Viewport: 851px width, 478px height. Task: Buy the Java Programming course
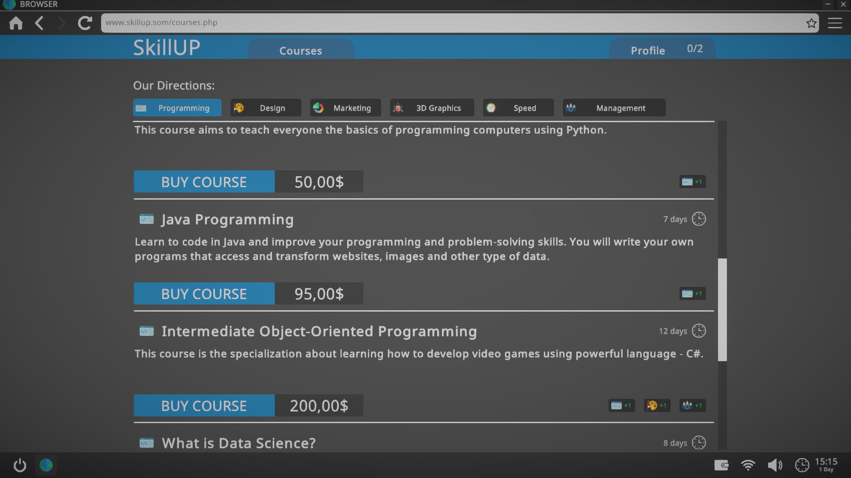click(x=204, y=293)
